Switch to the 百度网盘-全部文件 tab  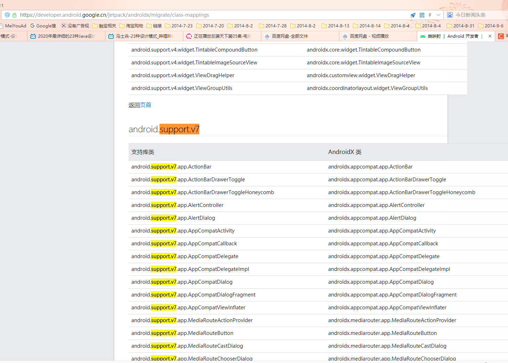tap(300, 36)
